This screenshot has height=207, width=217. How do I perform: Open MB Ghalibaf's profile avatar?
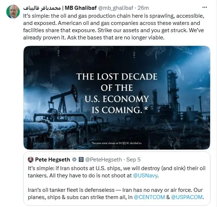13,12
